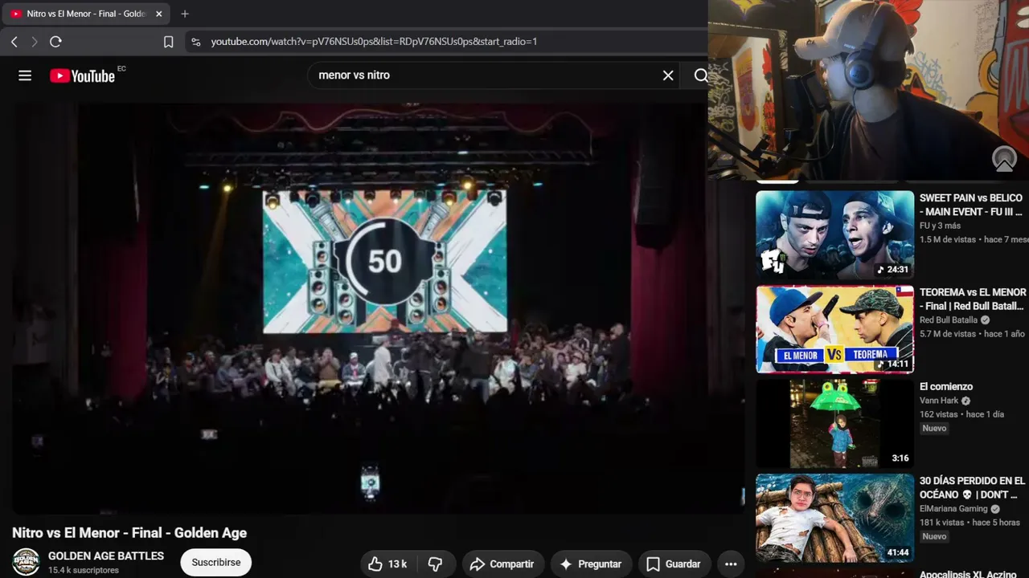
Task: Open El comienzo video title
Action: pyautogui.click(x=946, y=387)
